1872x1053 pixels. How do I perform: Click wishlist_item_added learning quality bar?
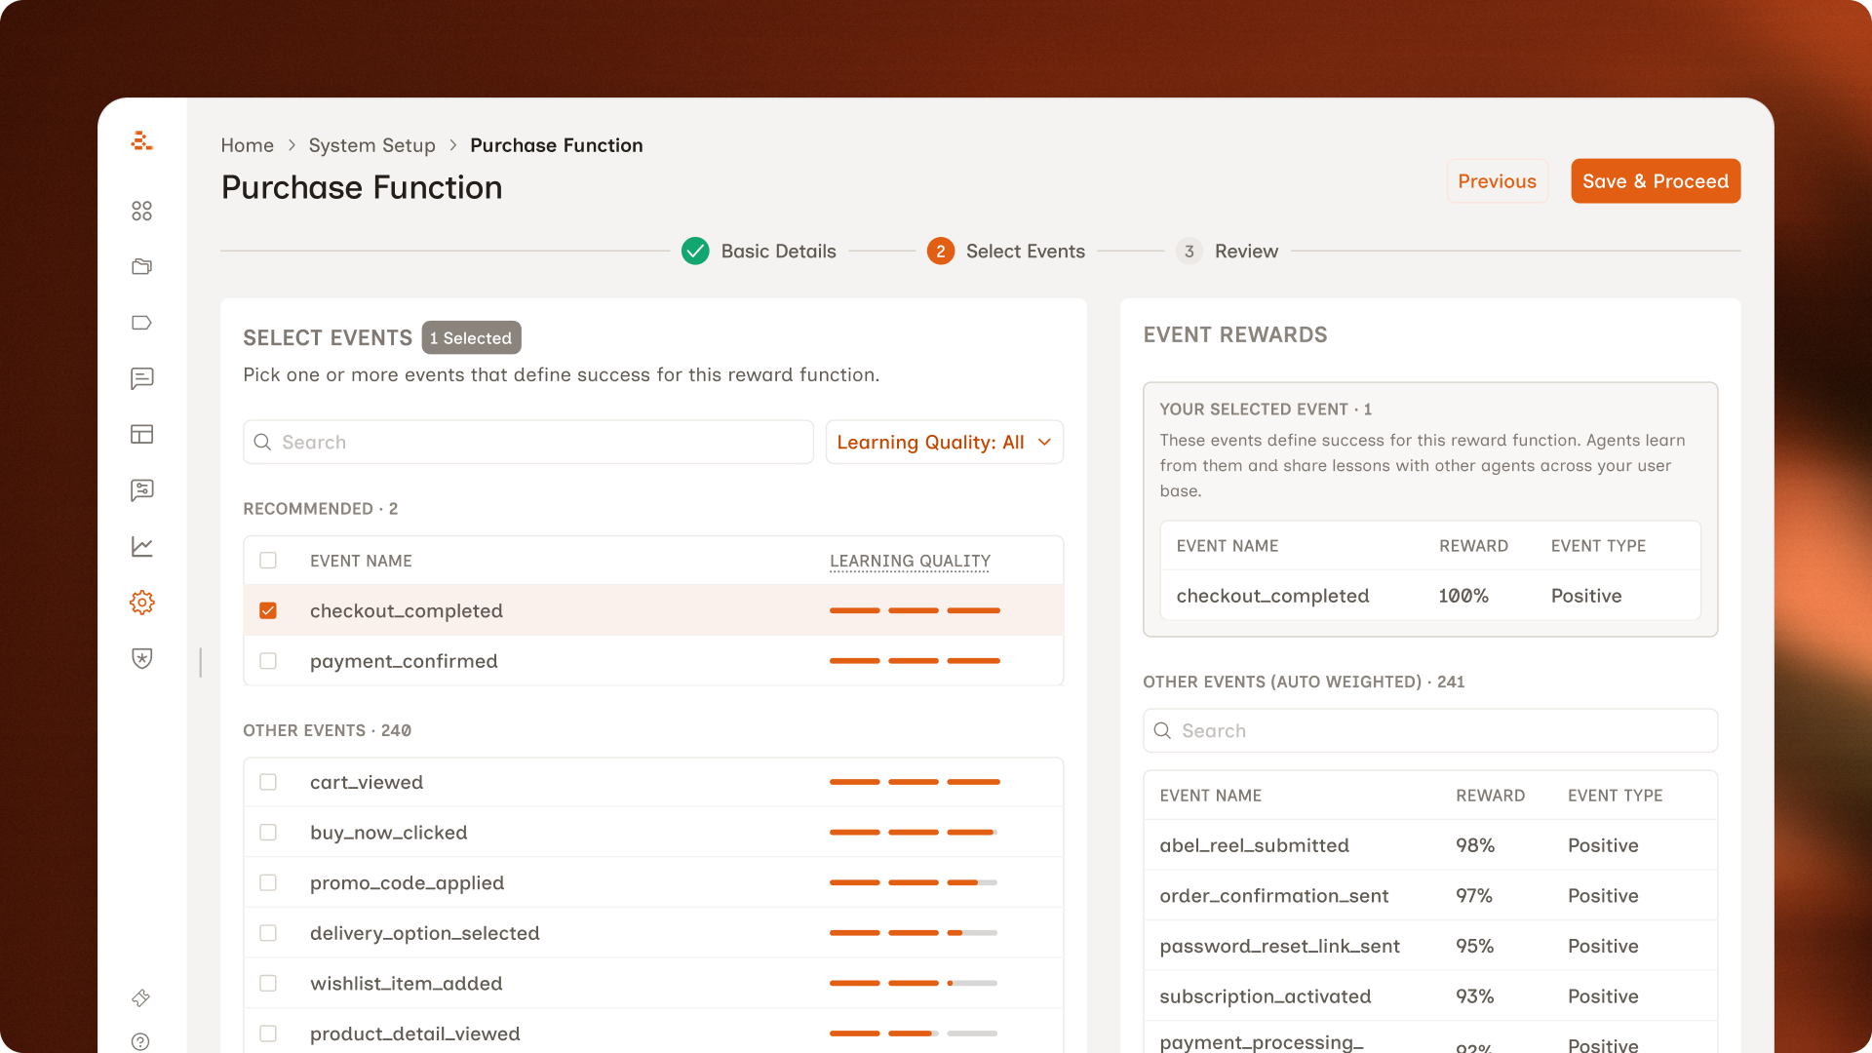tap(915, 984)
